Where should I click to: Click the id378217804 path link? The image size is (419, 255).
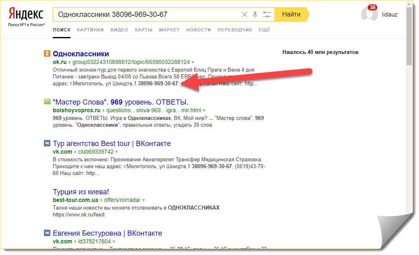94,241
